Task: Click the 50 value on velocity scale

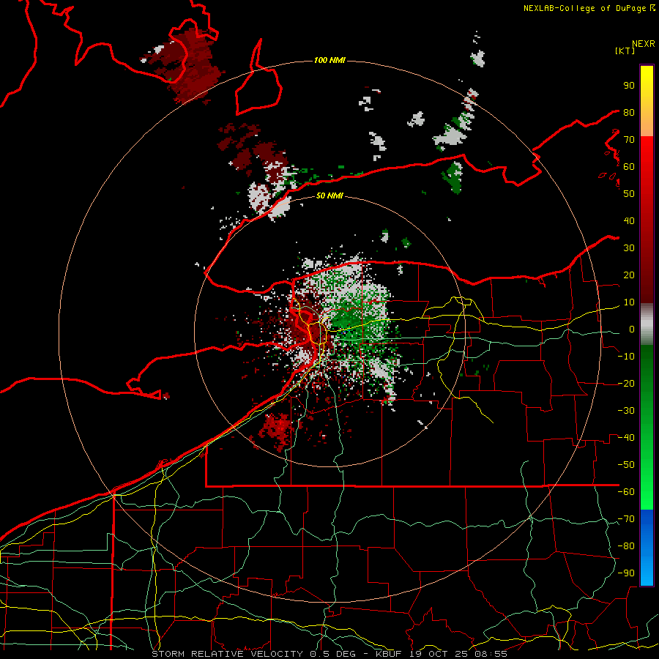Action: (629, 194)
